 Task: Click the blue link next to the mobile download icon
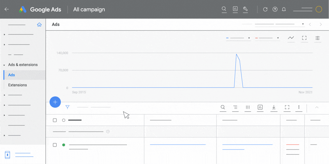[x=23, y=154]
